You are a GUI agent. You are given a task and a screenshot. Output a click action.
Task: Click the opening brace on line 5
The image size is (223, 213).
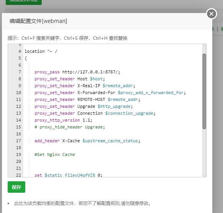click(26, 58)
